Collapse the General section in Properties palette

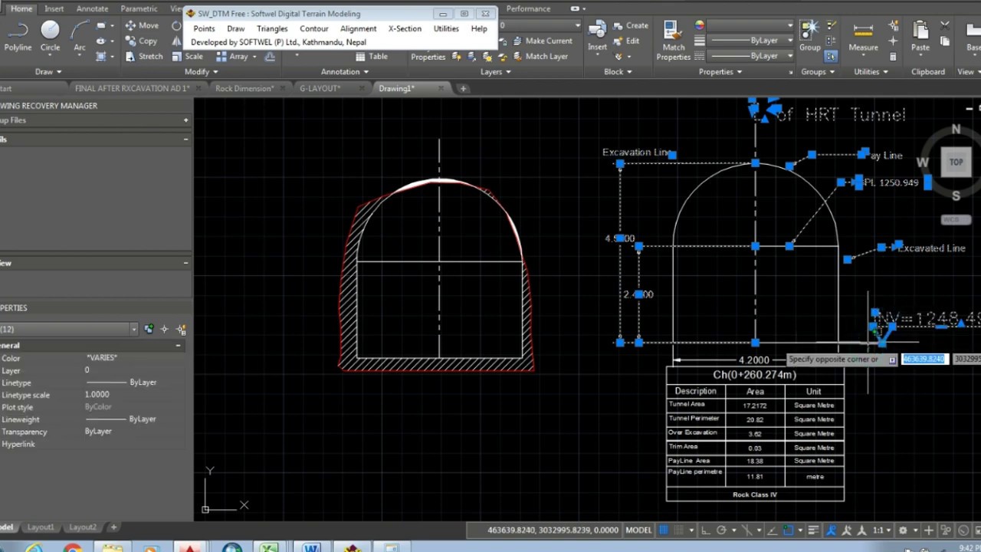pyautogui.click(x=178, y=346)
